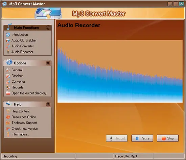Image resolution: width=186 pixels, height=160 pixels.
Task: Click the red folder output directory icon
Action: pyautogui.click(x=8, y=93)
